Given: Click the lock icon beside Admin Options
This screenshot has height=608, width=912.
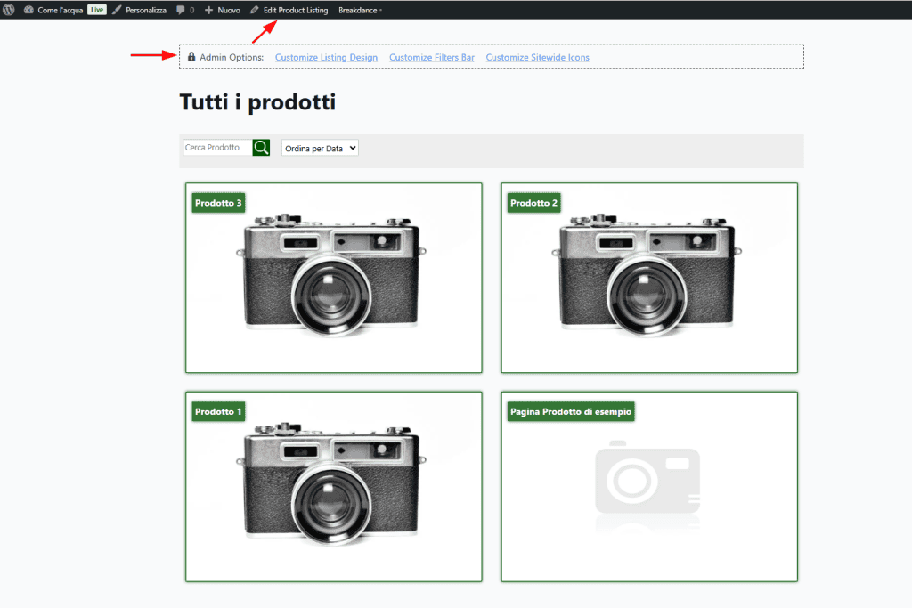Looking at the screenshot, I should [191, 56].
